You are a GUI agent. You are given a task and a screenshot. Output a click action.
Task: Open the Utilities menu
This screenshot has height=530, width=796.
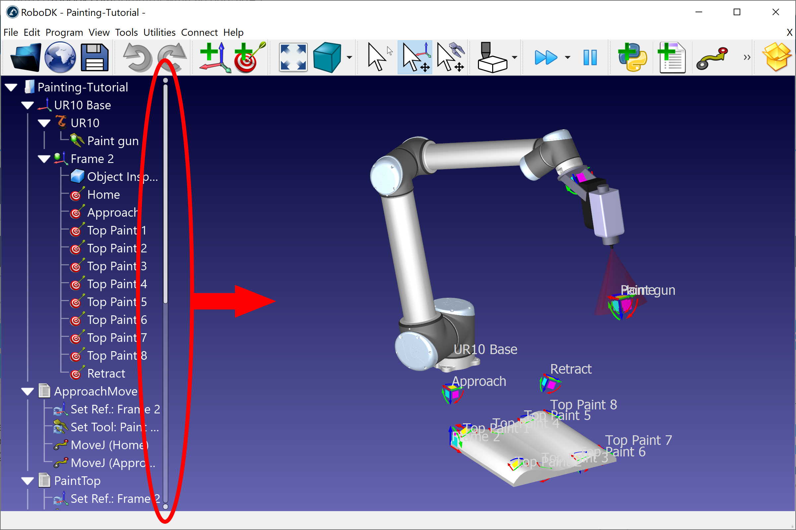click(x=159, y=32)
